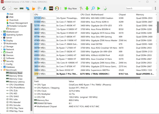Open the FP32 Ray-Trace benchmark
This screenshot has height=114, width=159.
pos(16,108)
